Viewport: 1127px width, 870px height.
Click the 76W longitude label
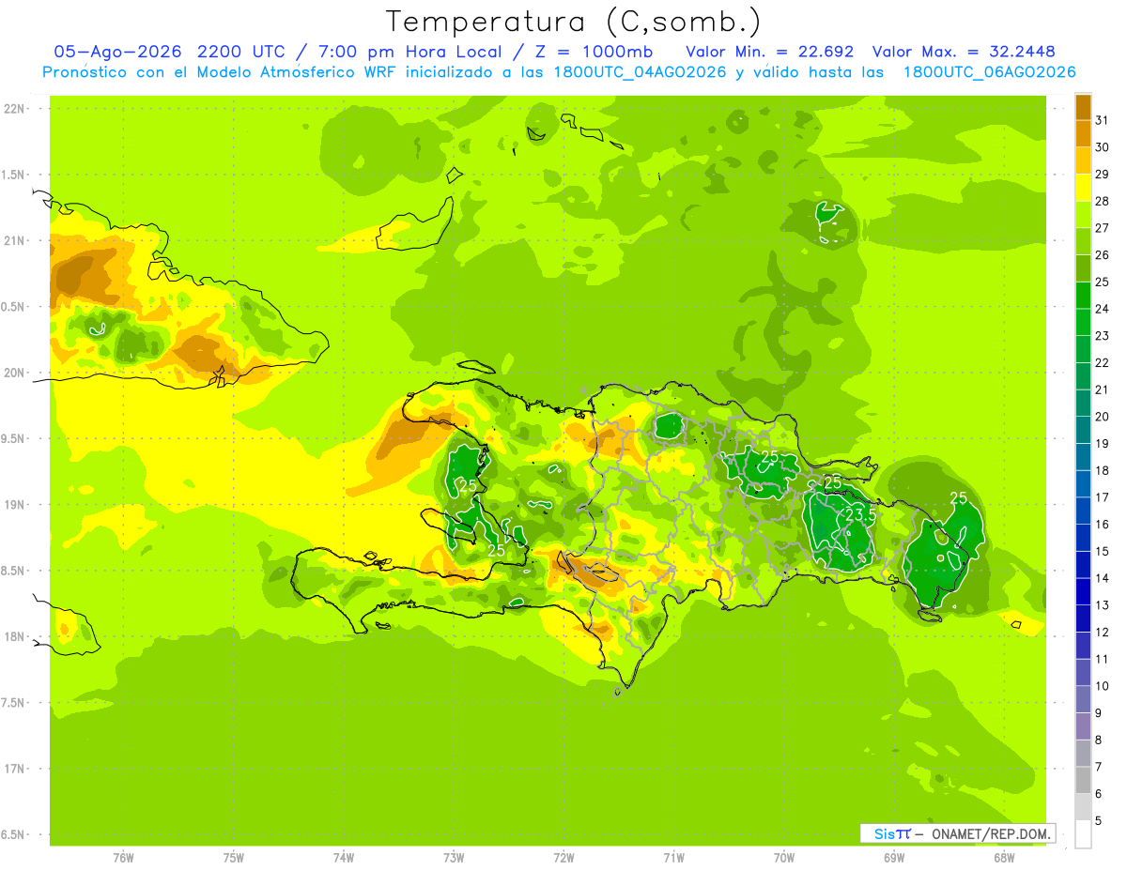[123, 857]
